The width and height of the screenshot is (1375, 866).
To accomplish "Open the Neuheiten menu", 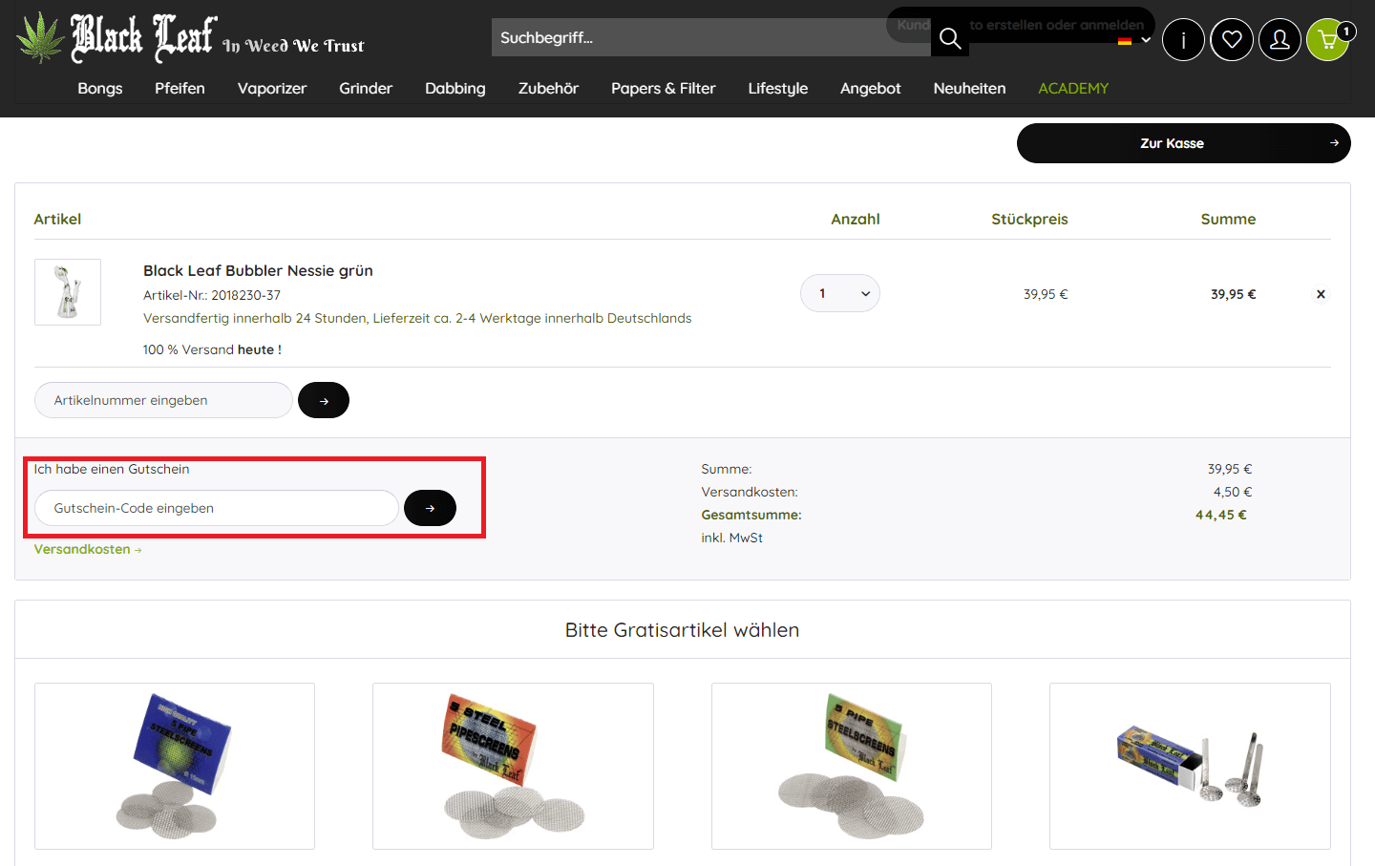I will 969,88.
